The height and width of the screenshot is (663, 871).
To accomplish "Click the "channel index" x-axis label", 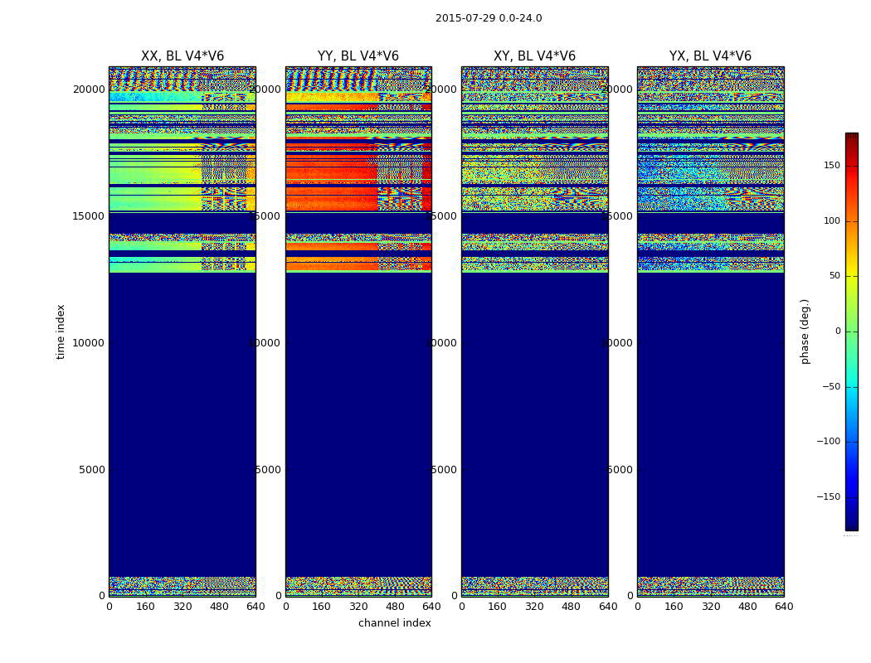I will tap(395, 623).
